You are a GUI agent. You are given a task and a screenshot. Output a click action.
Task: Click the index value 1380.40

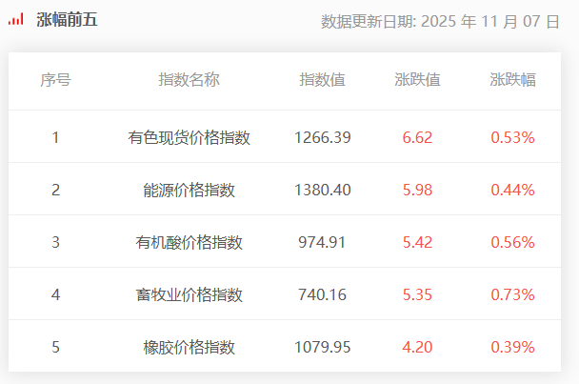point(323,190)
